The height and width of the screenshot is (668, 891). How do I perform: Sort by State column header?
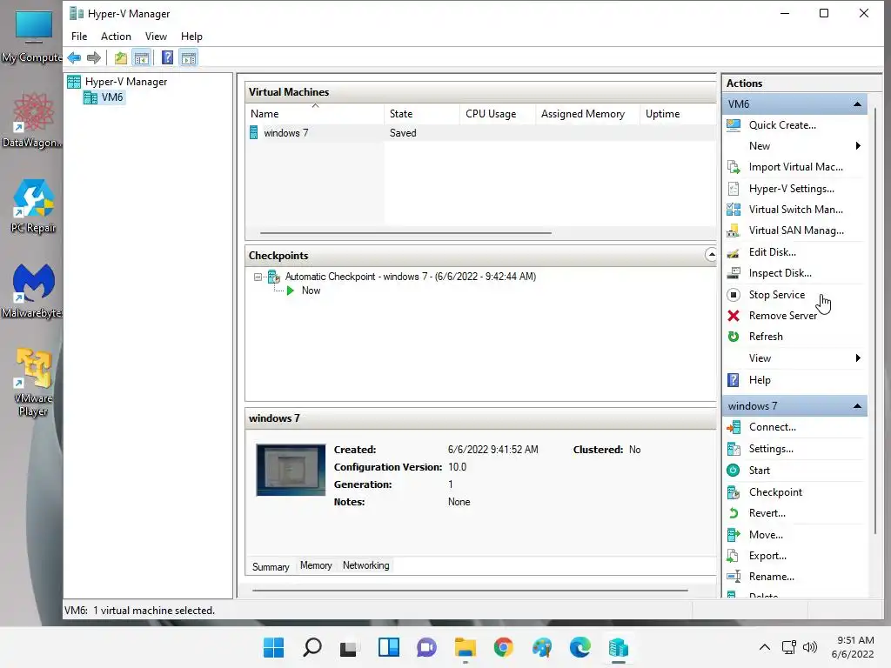(x=422, y=114)
